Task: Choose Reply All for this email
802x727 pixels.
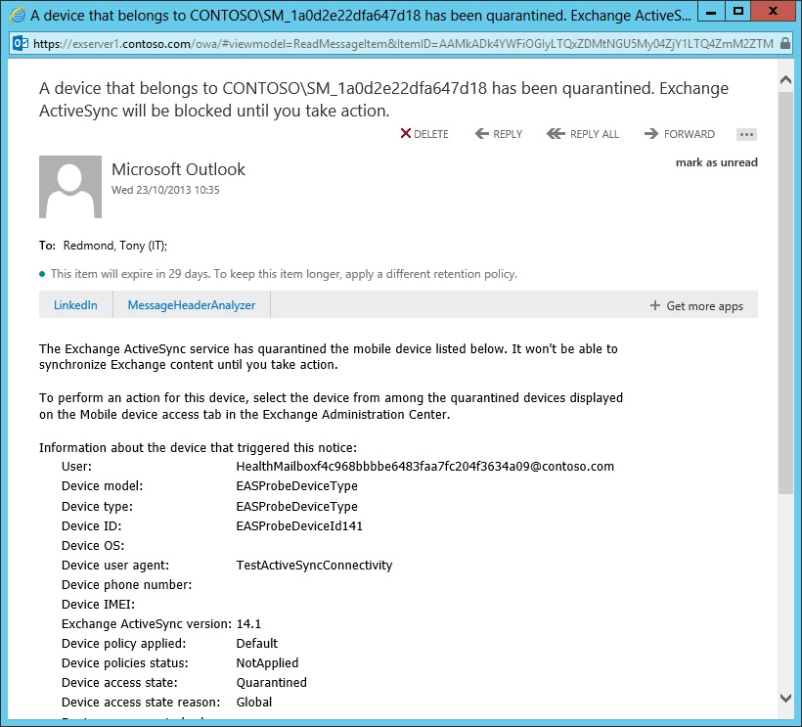Action: pyautogui.click(x=583, y=134)
